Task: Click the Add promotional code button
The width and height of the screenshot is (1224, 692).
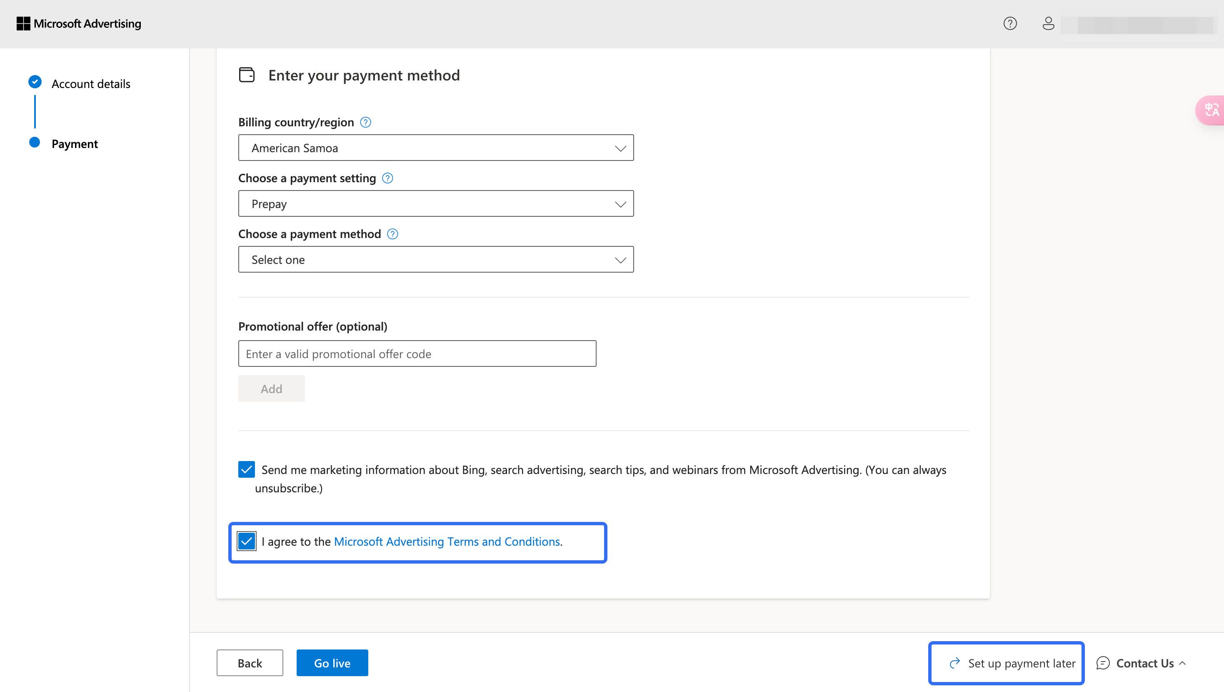Action: (271, 389)
